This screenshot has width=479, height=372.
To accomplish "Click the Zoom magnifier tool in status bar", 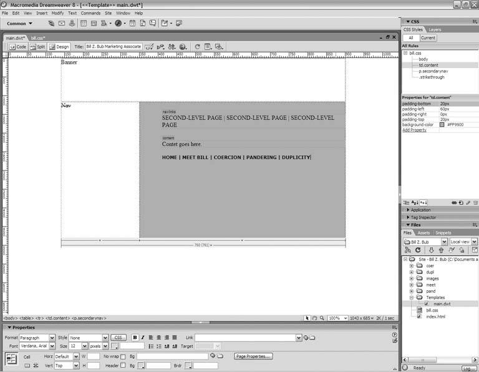I will click(x=322, y=318).
